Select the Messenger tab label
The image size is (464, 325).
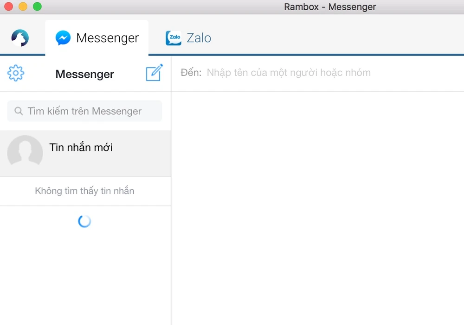(107, 38)
